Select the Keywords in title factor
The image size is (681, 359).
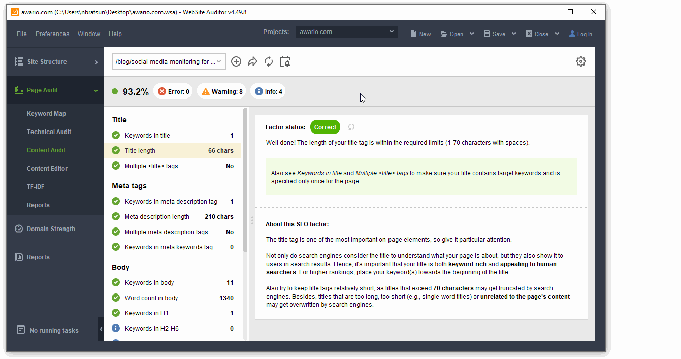click(x=173, y=136)
